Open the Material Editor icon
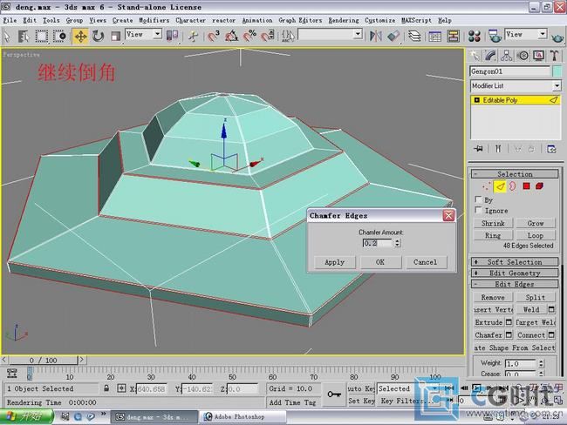The image size is (567, 425). click(x=474, y=36)
